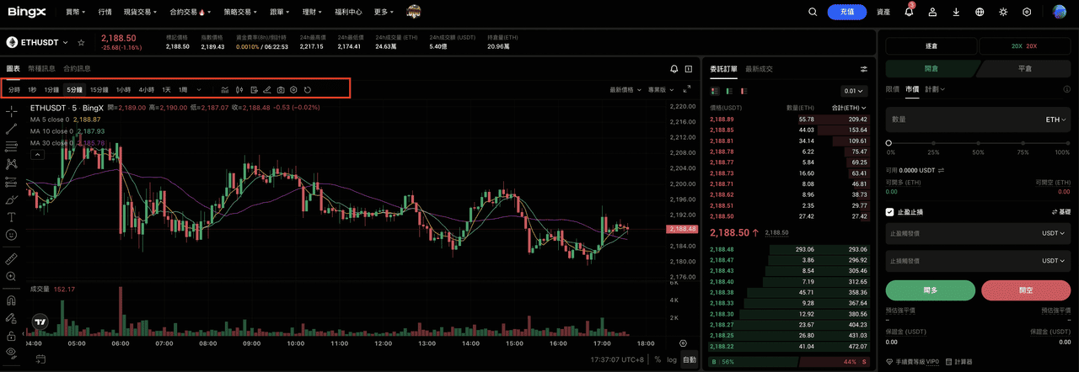Viewport: 1079px width, 372px height.
Task: Open order book settings sliders icon
Action: pyautogui.click(x=864, y=69)
